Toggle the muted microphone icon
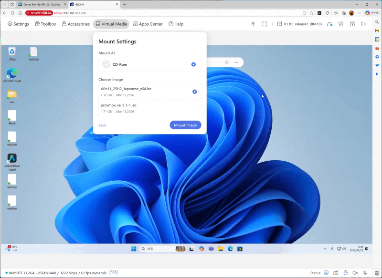Screen dimensions: 382x278 [x=365, y=273]
